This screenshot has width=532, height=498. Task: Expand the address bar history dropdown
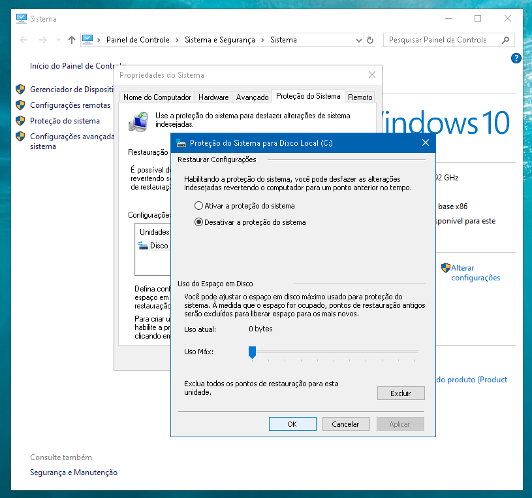[358, 41]
